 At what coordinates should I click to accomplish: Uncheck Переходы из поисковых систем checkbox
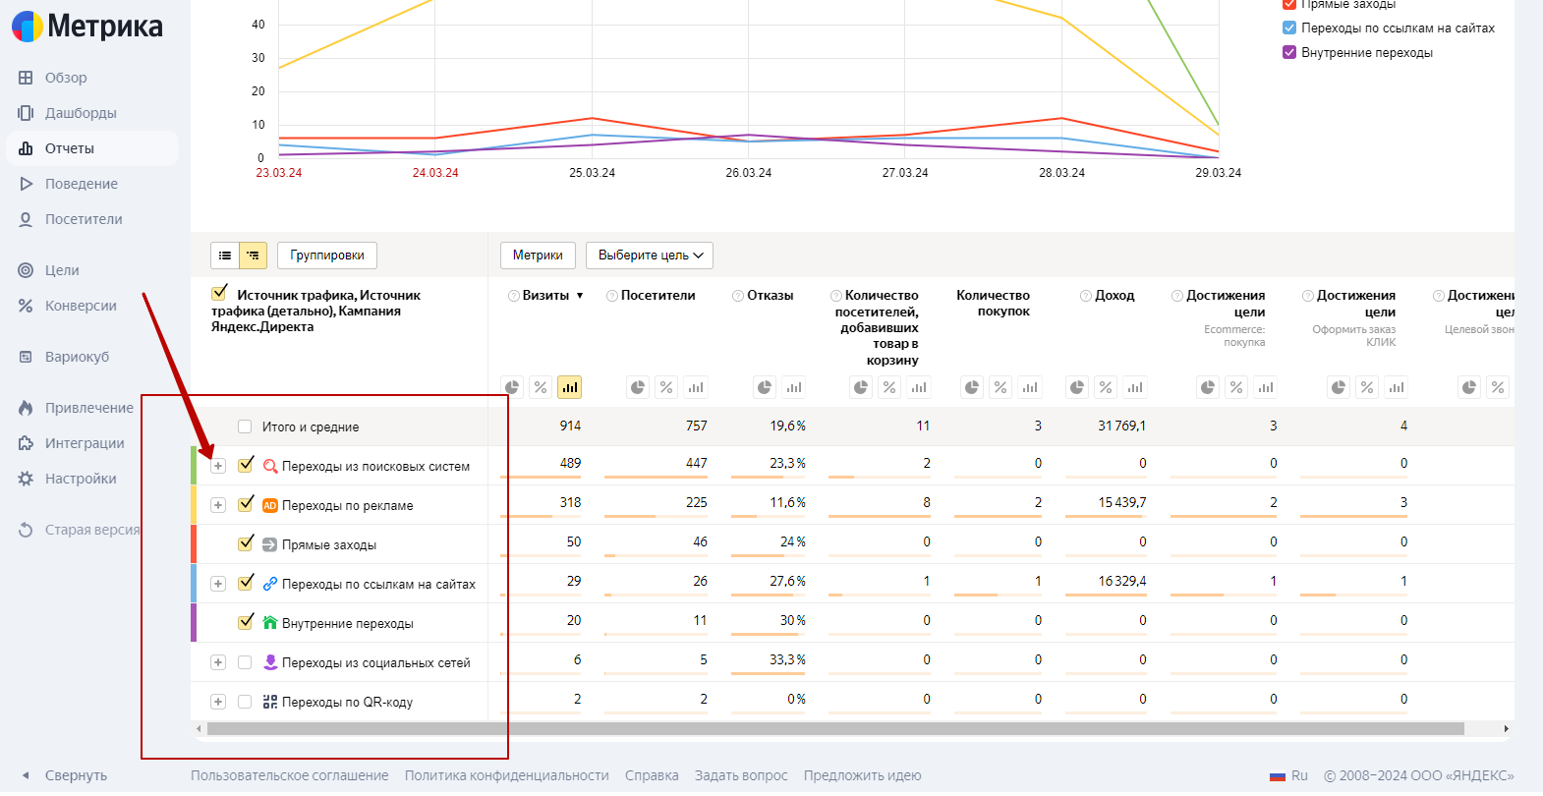point(246,465)
